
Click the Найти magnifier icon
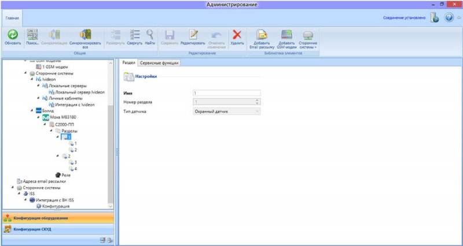pos(150,35)
